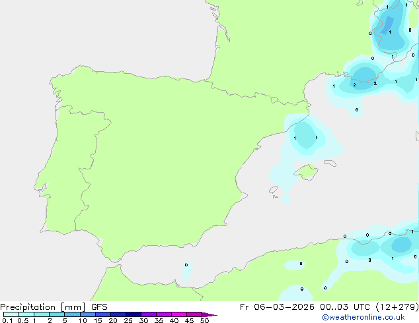Viewport: 419px width, 323px height.
Task: Click the legend value label '0.1'
Action: click(7, 320)
